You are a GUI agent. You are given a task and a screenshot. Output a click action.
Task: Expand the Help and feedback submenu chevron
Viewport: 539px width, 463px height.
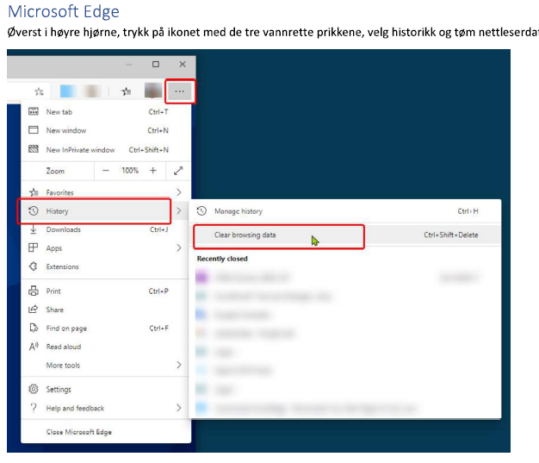[x=179, y=408]
